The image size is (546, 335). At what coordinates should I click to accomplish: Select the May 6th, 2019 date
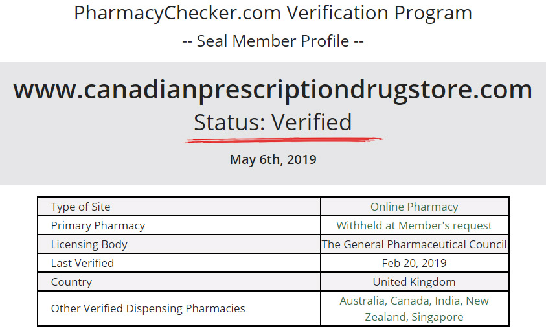[x=273, y=159]
